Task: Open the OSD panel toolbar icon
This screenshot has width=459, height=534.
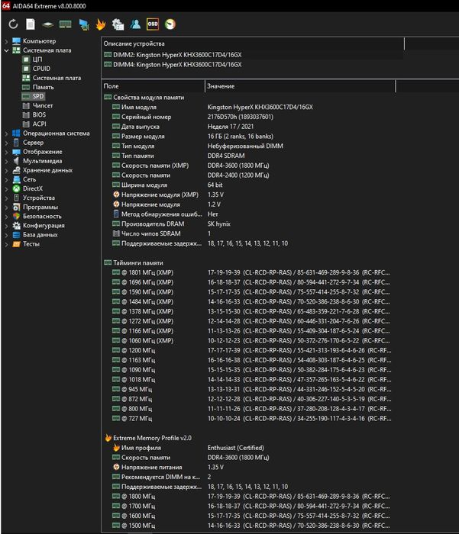Action: pos(153,24)
